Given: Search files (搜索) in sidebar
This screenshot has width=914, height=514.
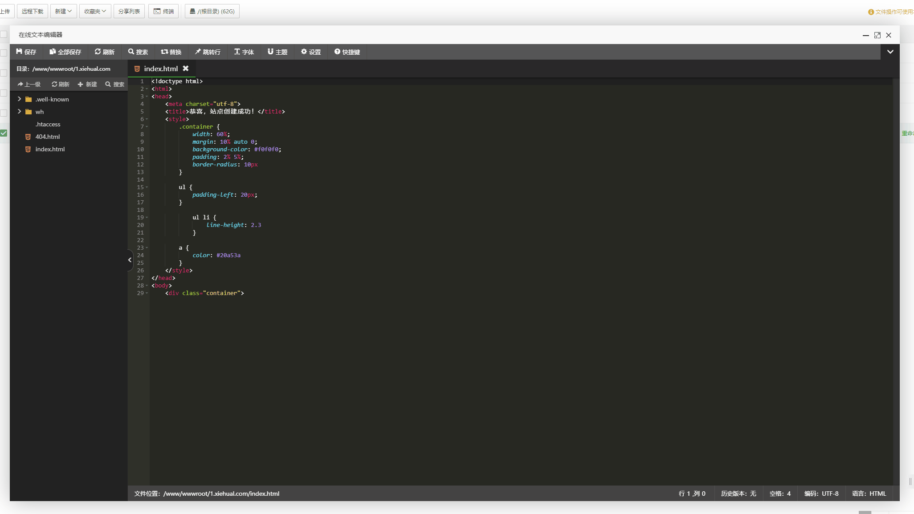Looking at the screenshot, I should [115, 84].
